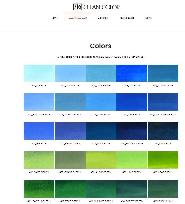Click the 314 True Blue swatch
Screen dimensions: 185x204
click(132, 102)
